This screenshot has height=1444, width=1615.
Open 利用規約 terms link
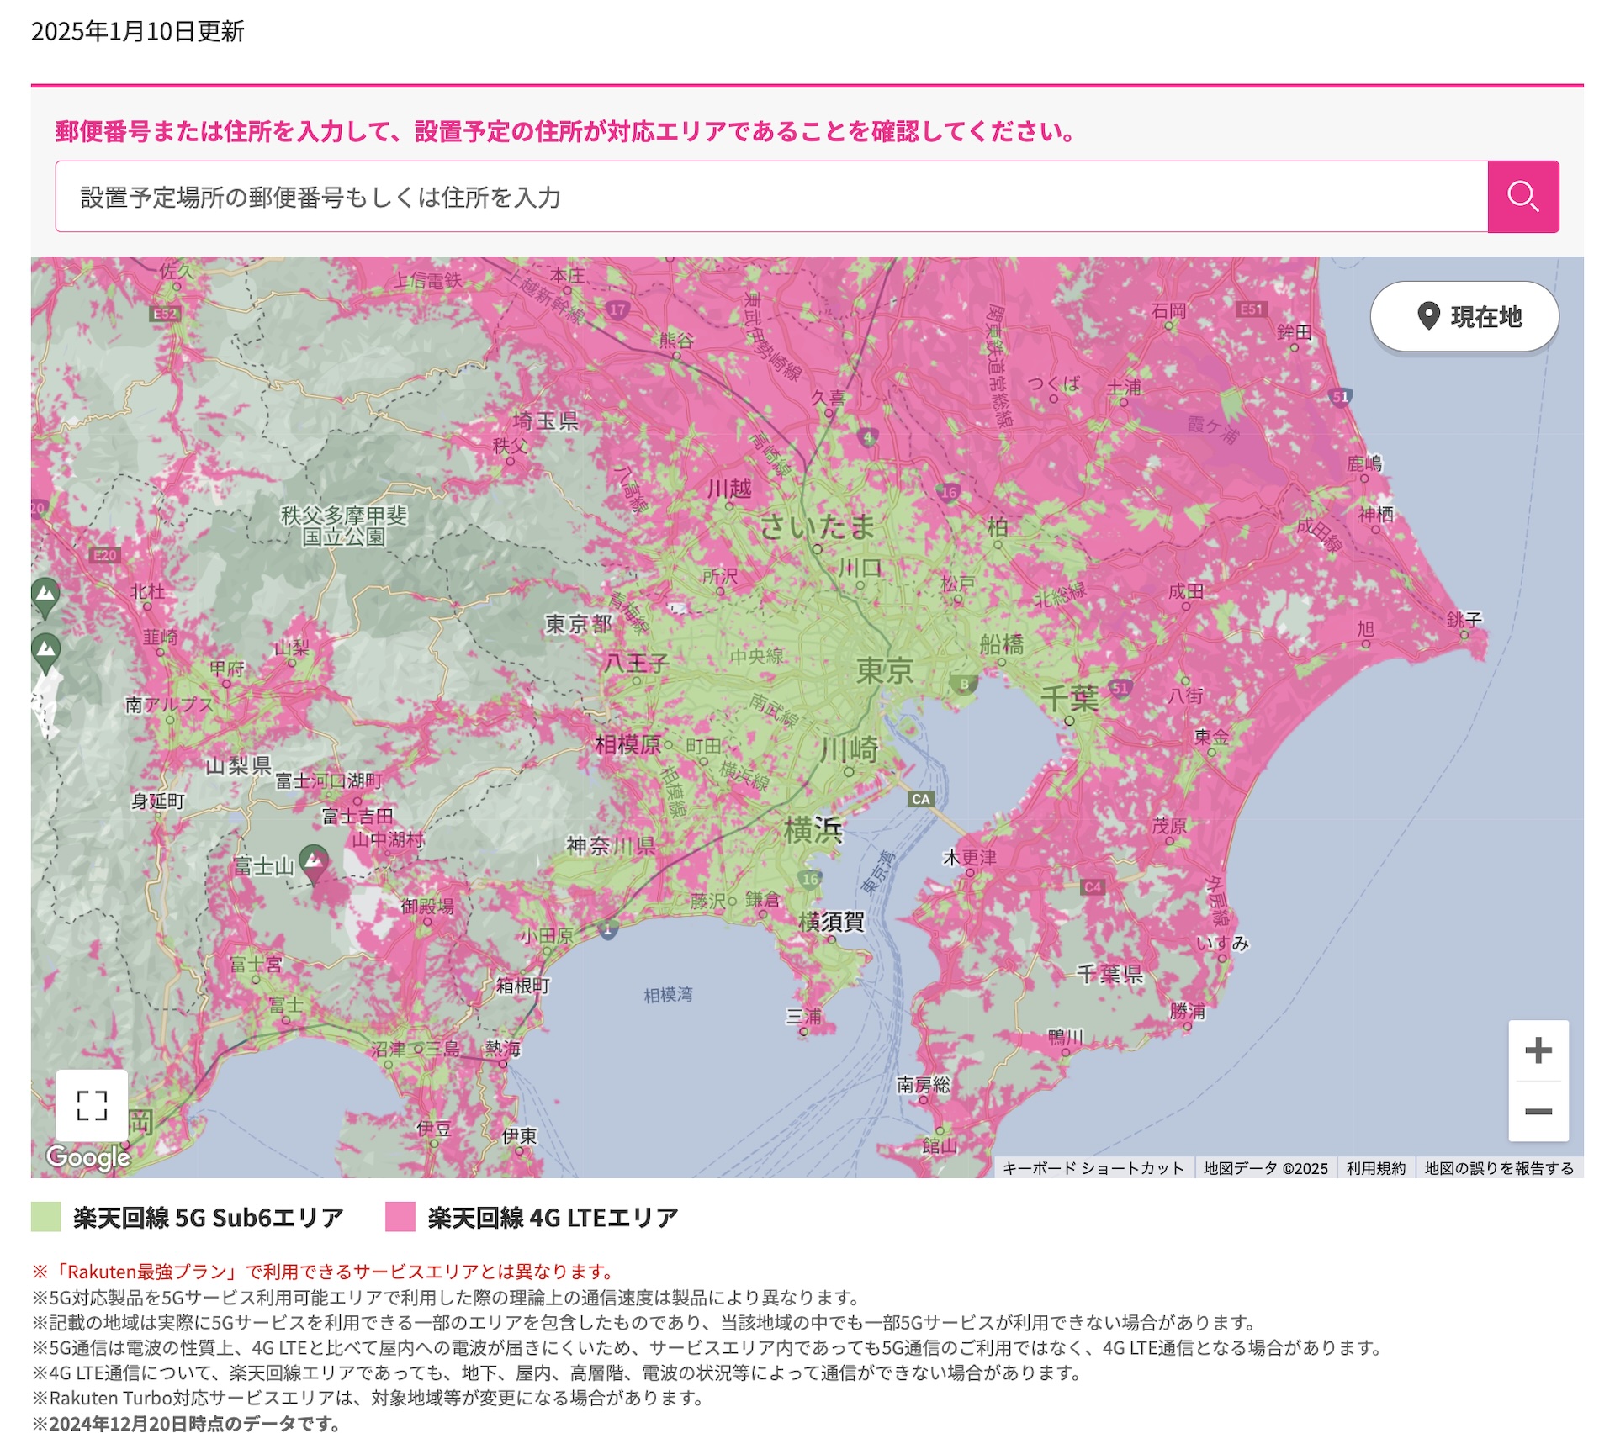(x=1375, y=1168)
